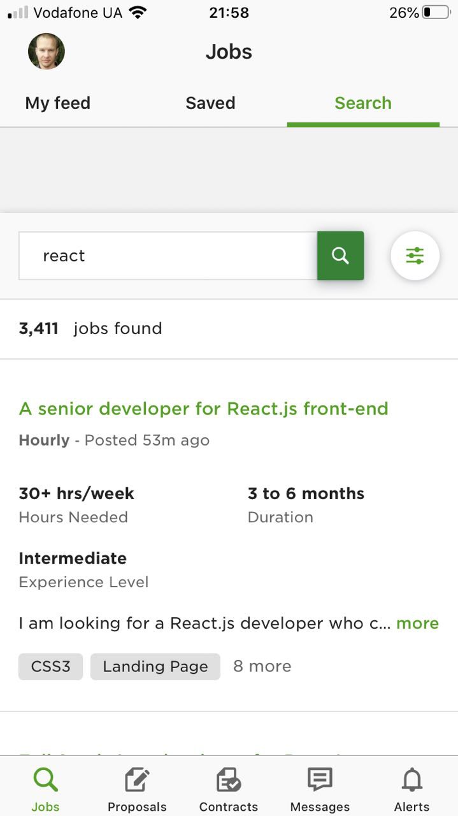The width and height of the screenshot is (458, 816).
Task: Switch to the My feed tab
Action: 58,103
